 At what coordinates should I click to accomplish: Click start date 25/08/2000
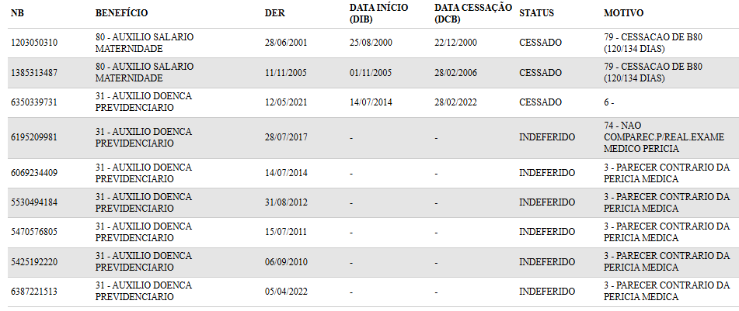coord(371,43)
